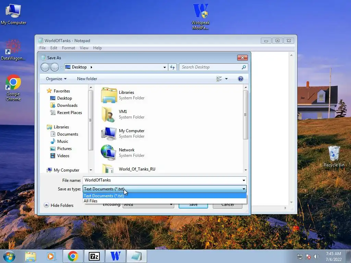Open the Notepad File menu
Image resolution: width=351 pixels, height=263 pixels.
point(43,48)
